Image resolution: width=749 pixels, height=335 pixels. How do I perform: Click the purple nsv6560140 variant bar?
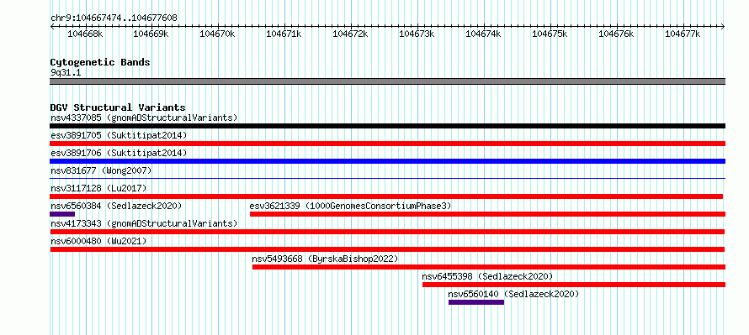pos(476,302)
